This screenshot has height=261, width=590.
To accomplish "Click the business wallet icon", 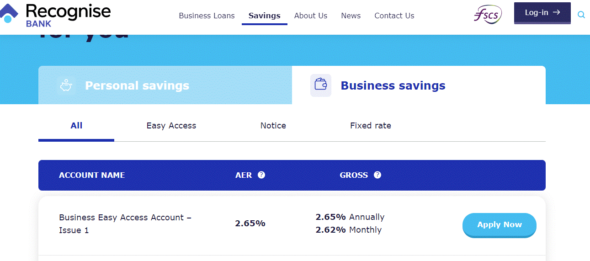I will pos(321,85).
